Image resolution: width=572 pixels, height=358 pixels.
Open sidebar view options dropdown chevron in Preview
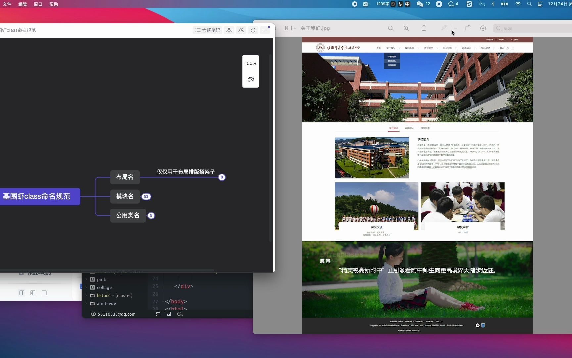tap(295, 29)
